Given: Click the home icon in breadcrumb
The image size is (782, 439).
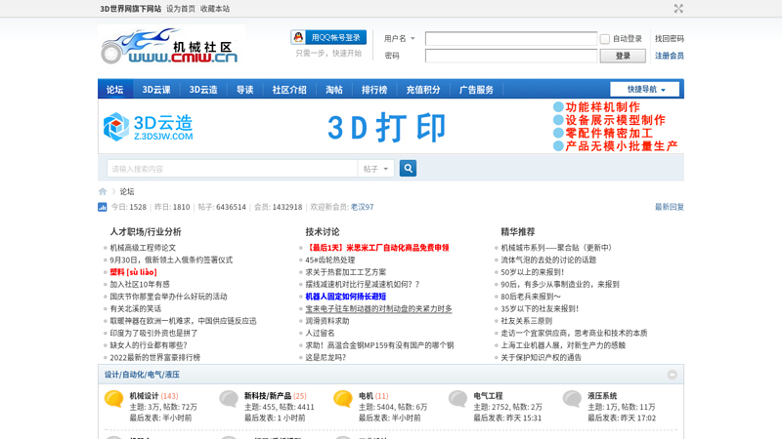Looking at the screenshot, I should 103,191.
